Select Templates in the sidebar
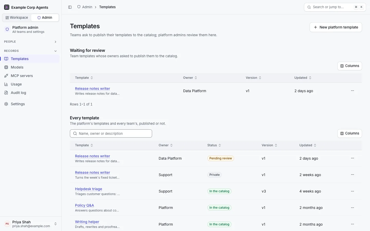Viewport: 370px width, 231px height. [31, 59]
